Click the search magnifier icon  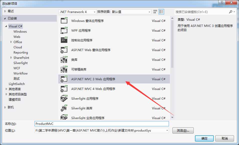[x=231, y=12]
